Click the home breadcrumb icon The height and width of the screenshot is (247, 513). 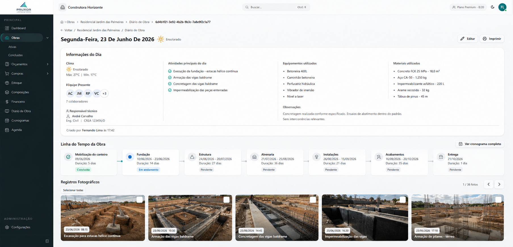point(62,22)
